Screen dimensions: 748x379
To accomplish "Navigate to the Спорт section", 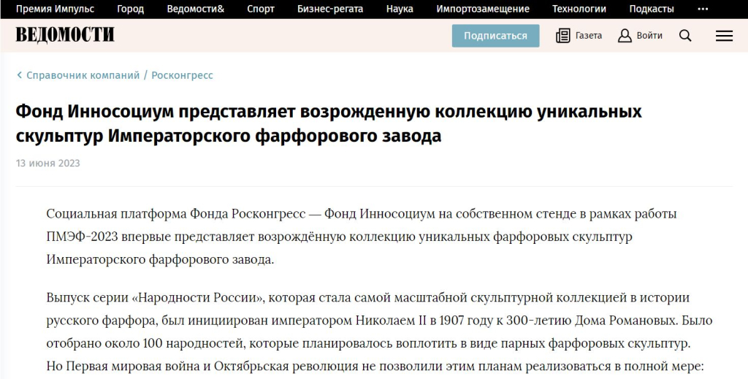I will click(261, 9).
